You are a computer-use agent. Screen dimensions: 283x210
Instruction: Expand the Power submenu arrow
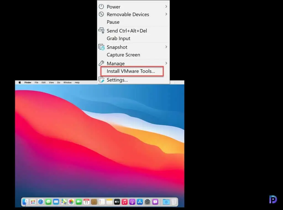tap(166, 7)
